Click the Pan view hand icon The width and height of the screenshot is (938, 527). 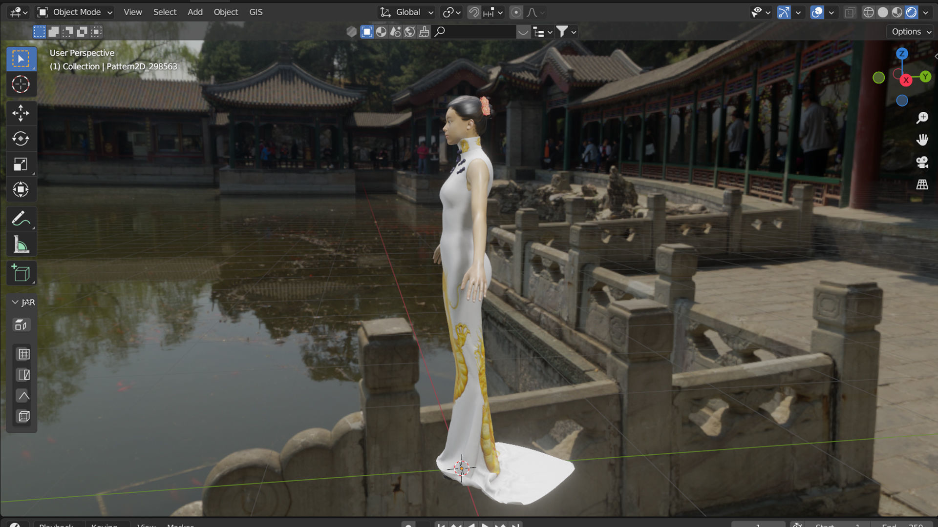click(x=922, y=140)
